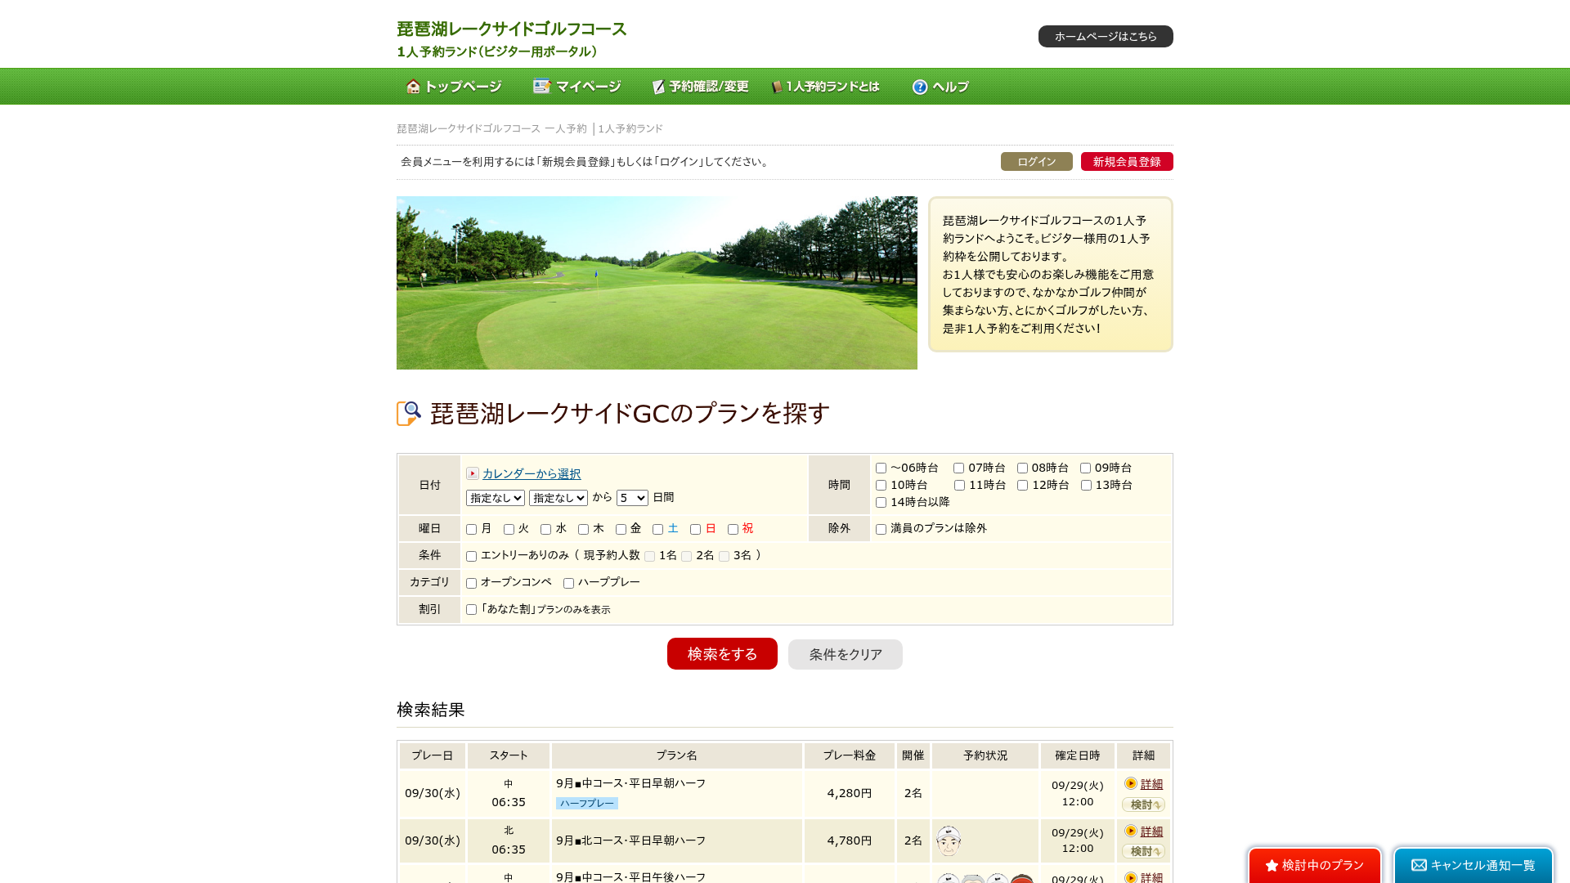Check the 14時台以降 checkbox
This screenshot has height=883, width=1570.
pos(881,503)
